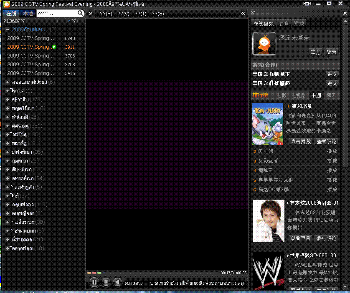The width and height of the screenshot is (350, 293).
Task: Click the video seek progress bar
Action: [153, 273]
